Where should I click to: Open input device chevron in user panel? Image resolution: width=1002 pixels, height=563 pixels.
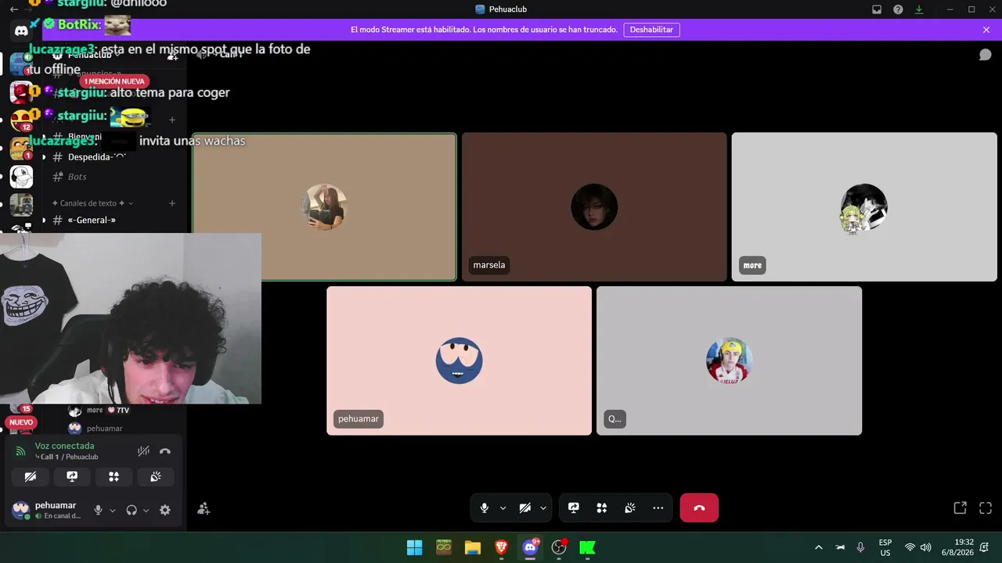tap(113, 510)
